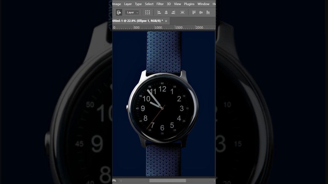Open the View menu
The width and height of the screenshot is (328, 184).
coord(177,4)
